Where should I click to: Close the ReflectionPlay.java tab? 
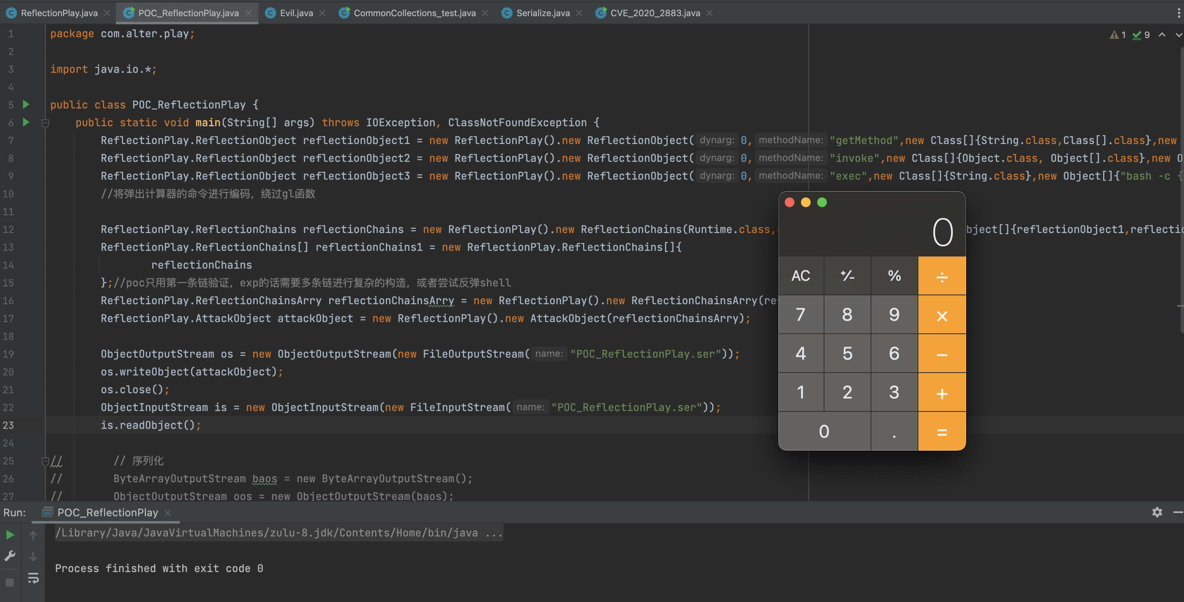tap(107, 13)
